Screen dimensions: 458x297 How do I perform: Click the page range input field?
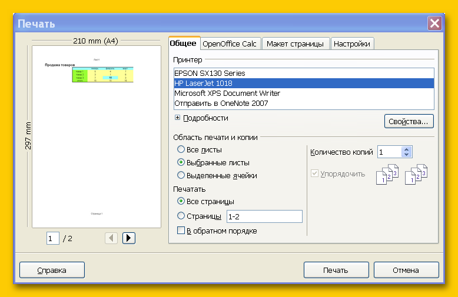coord(264,216)
